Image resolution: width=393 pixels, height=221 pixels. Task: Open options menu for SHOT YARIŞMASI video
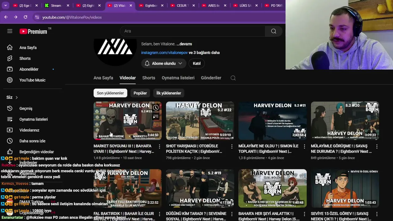pyautogui.click(x=232, y=146)
